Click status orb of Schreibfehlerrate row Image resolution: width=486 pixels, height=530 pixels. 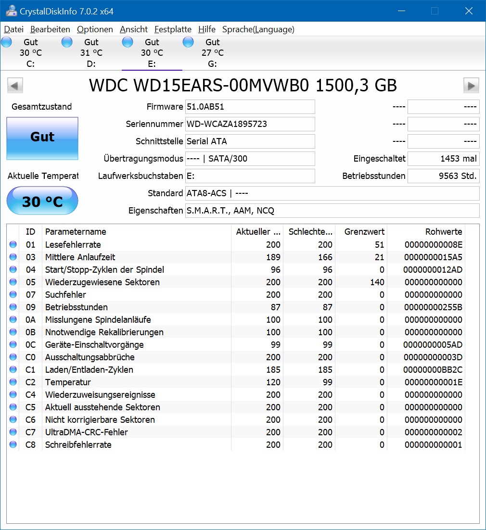point(13,444)
